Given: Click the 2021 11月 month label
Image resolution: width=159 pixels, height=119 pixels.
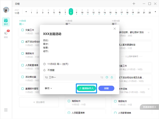Looking at the screenshot, I should 17,12.
